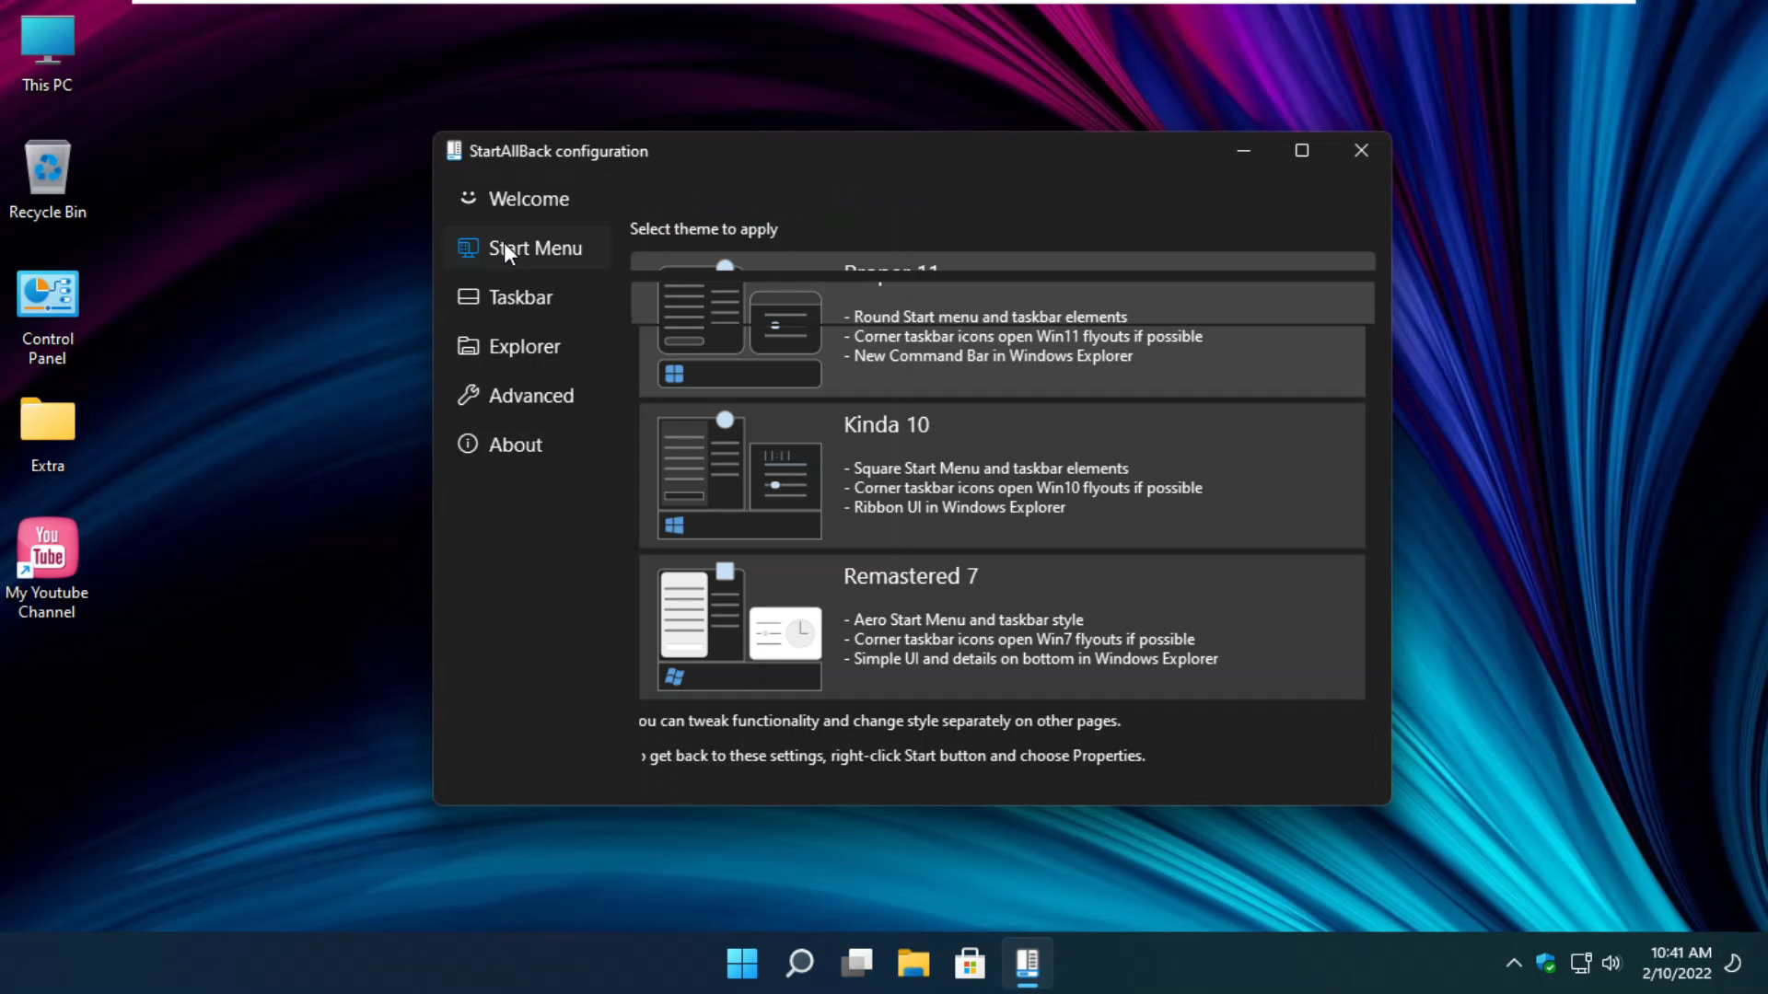
Task: Open the Explorer settings page
Action: click(528, 346)
